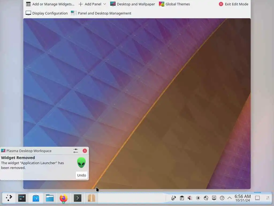Click the Global Themes colorful icon
The width and height of the screenshot is (274, 206).
point(162,4)
